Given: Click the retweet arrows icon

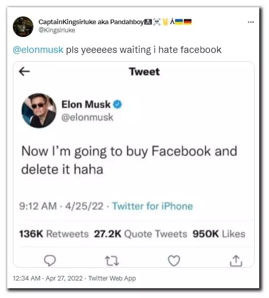Looking at the screenshot, I should pyautogui.click(x=112, y=260).
